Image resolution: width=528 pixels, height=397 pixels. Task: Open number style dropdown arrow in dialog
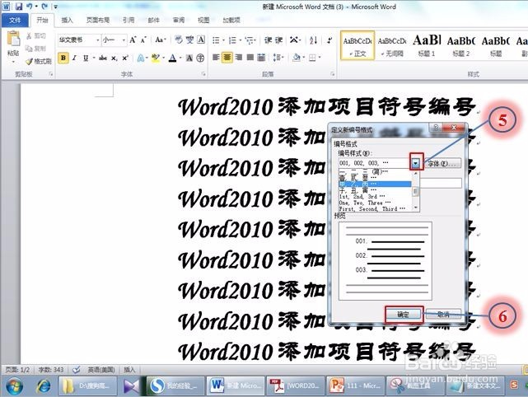(x=416, y=164)
